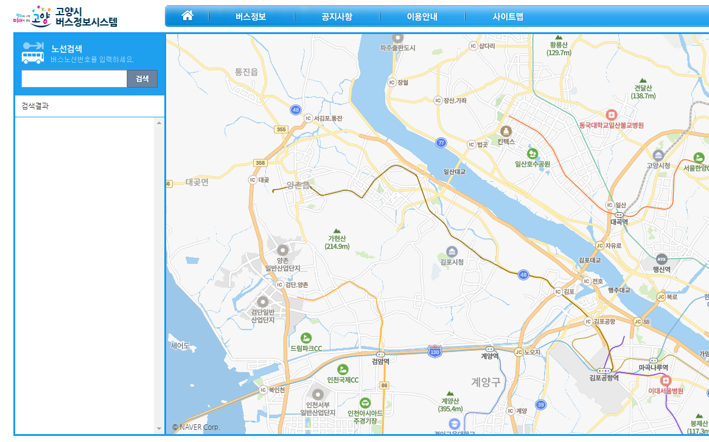
Task: Click the 노선검색 panel title
Action: tap(66, 49)
